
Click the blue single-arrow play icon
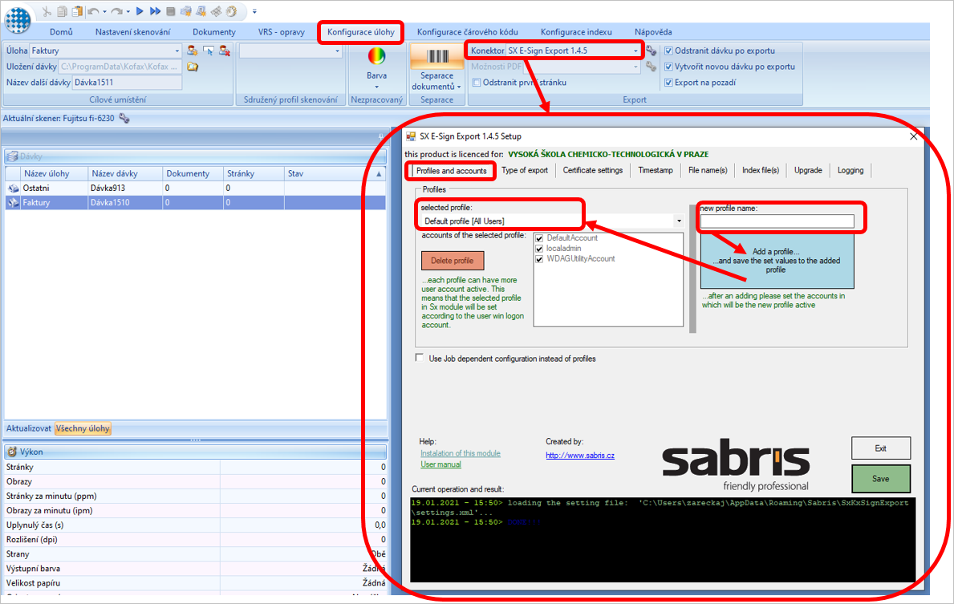pos(140,11)
